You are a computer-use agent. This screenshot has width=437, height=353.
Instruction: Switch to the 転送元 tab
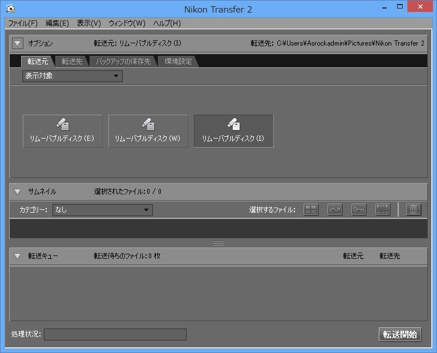pyautogui.click(x=38, y=62)
